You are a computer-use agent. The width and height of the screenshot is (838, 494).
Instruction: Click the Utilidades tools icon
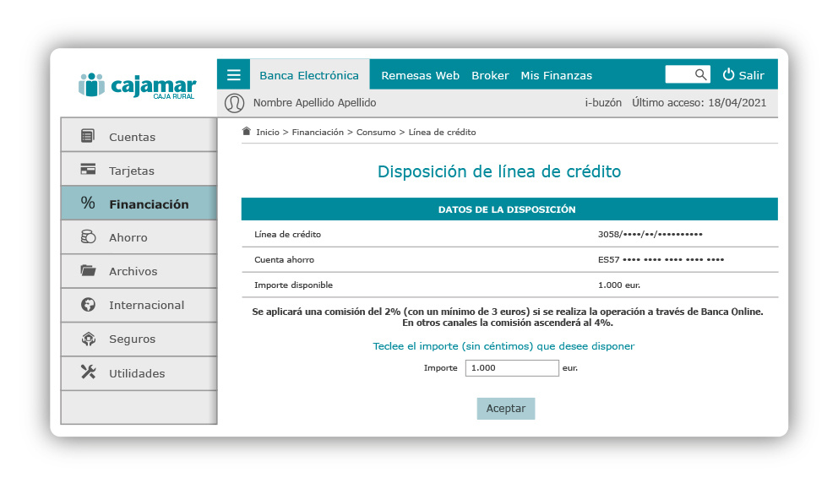tap(88, 372)
